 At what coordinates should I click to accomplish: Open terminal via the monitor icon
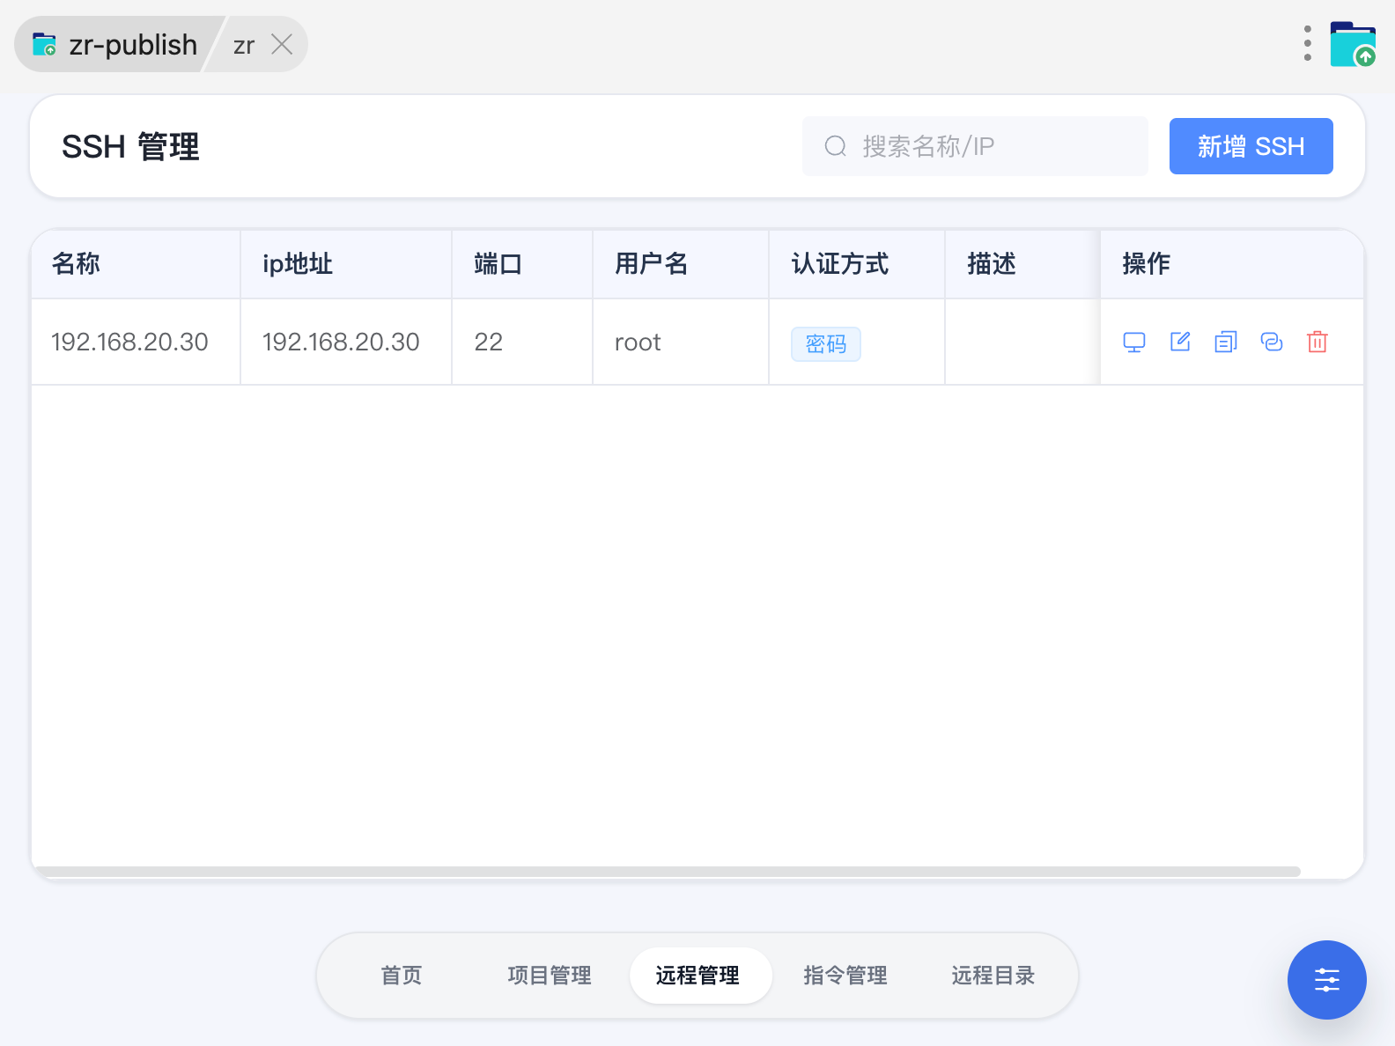[1133, 343]
